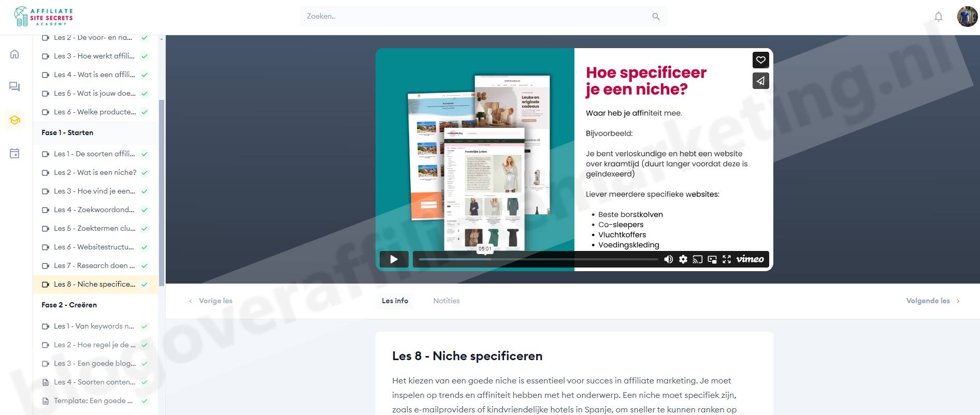Click the home icon in left sidebar
This screenshot has width=980, height=415.
click(15, 54)
